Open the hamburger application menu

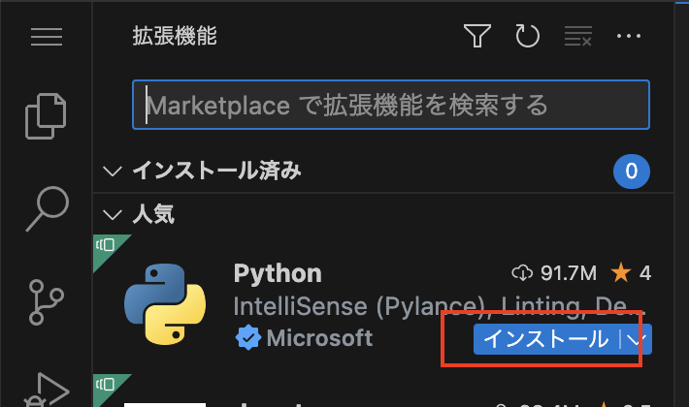47,37
